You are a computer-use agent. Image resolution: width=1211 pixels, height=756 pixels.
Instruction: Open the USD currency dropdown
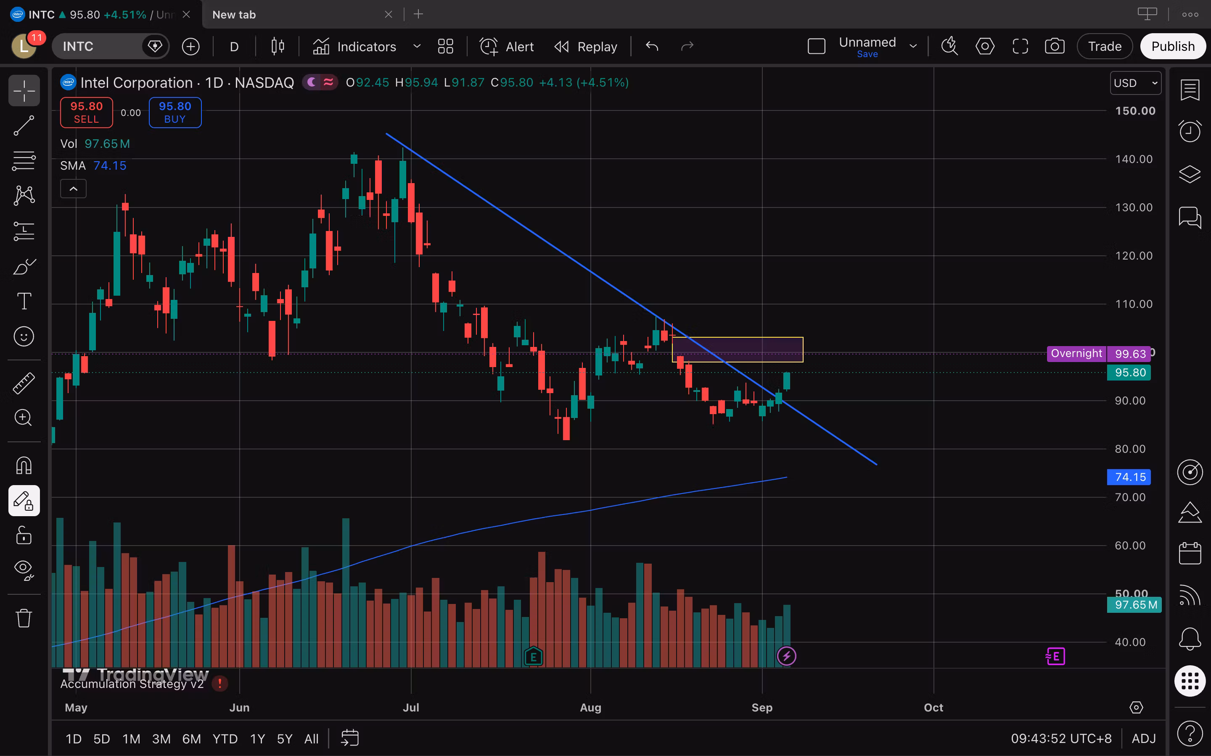click(x=1135, y=83)
